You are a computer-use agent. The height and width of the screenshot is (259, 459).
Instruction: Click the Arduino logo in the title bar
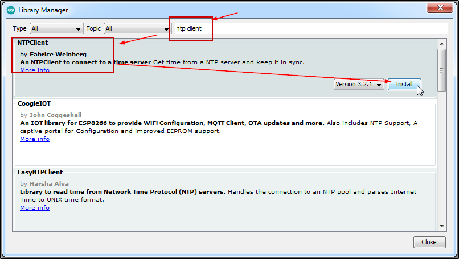point(10,10)
